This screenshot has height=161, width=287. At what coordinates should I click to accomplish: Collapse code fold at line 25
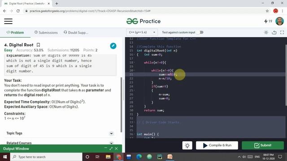pos(135,90)
